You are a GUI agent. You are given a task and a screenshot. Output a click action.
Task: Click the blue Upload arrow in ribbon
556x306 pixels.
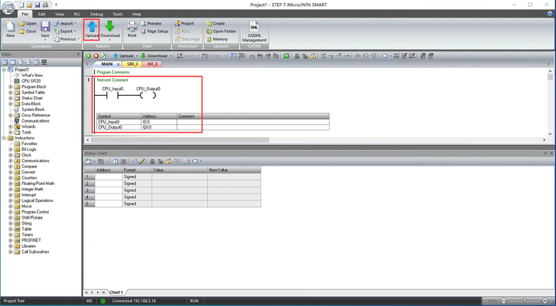click(x=92, y=27)
